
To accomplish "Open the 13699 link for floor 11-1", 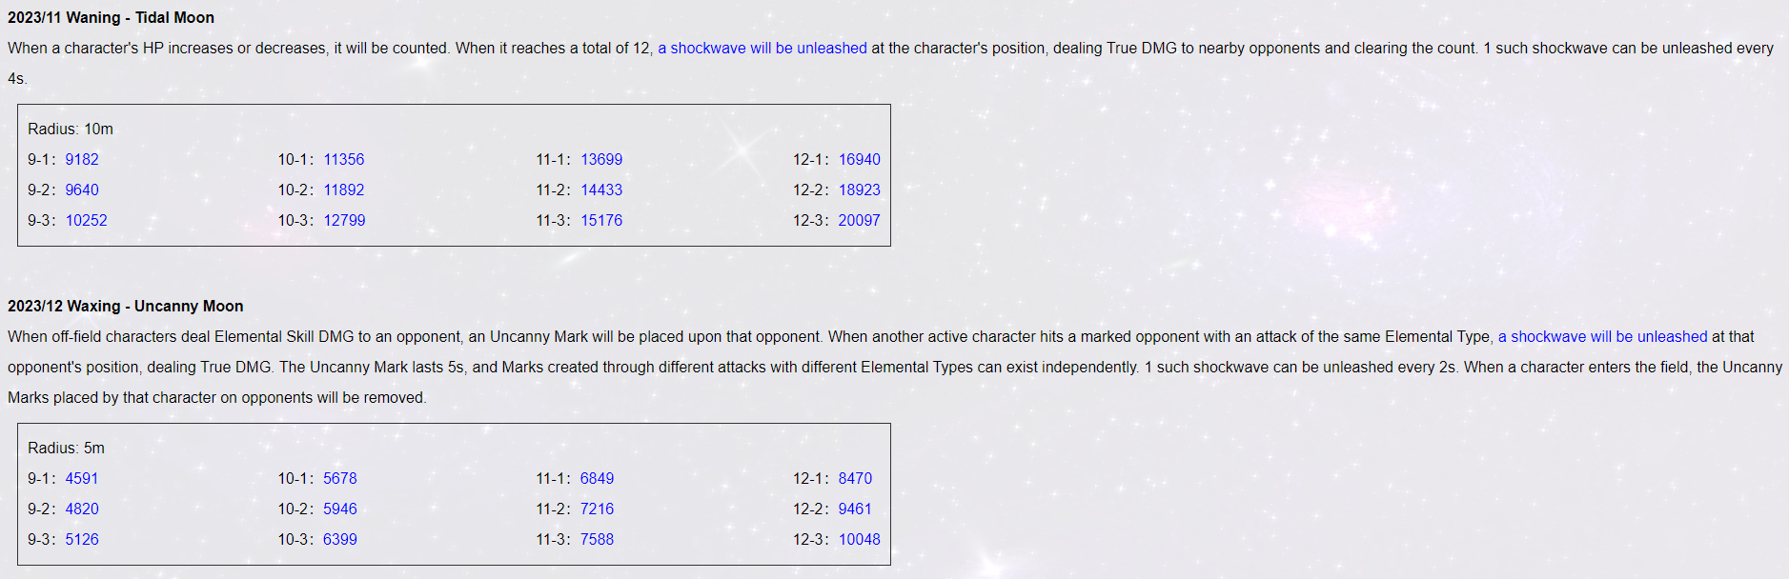I will click(x=601, y=159).
